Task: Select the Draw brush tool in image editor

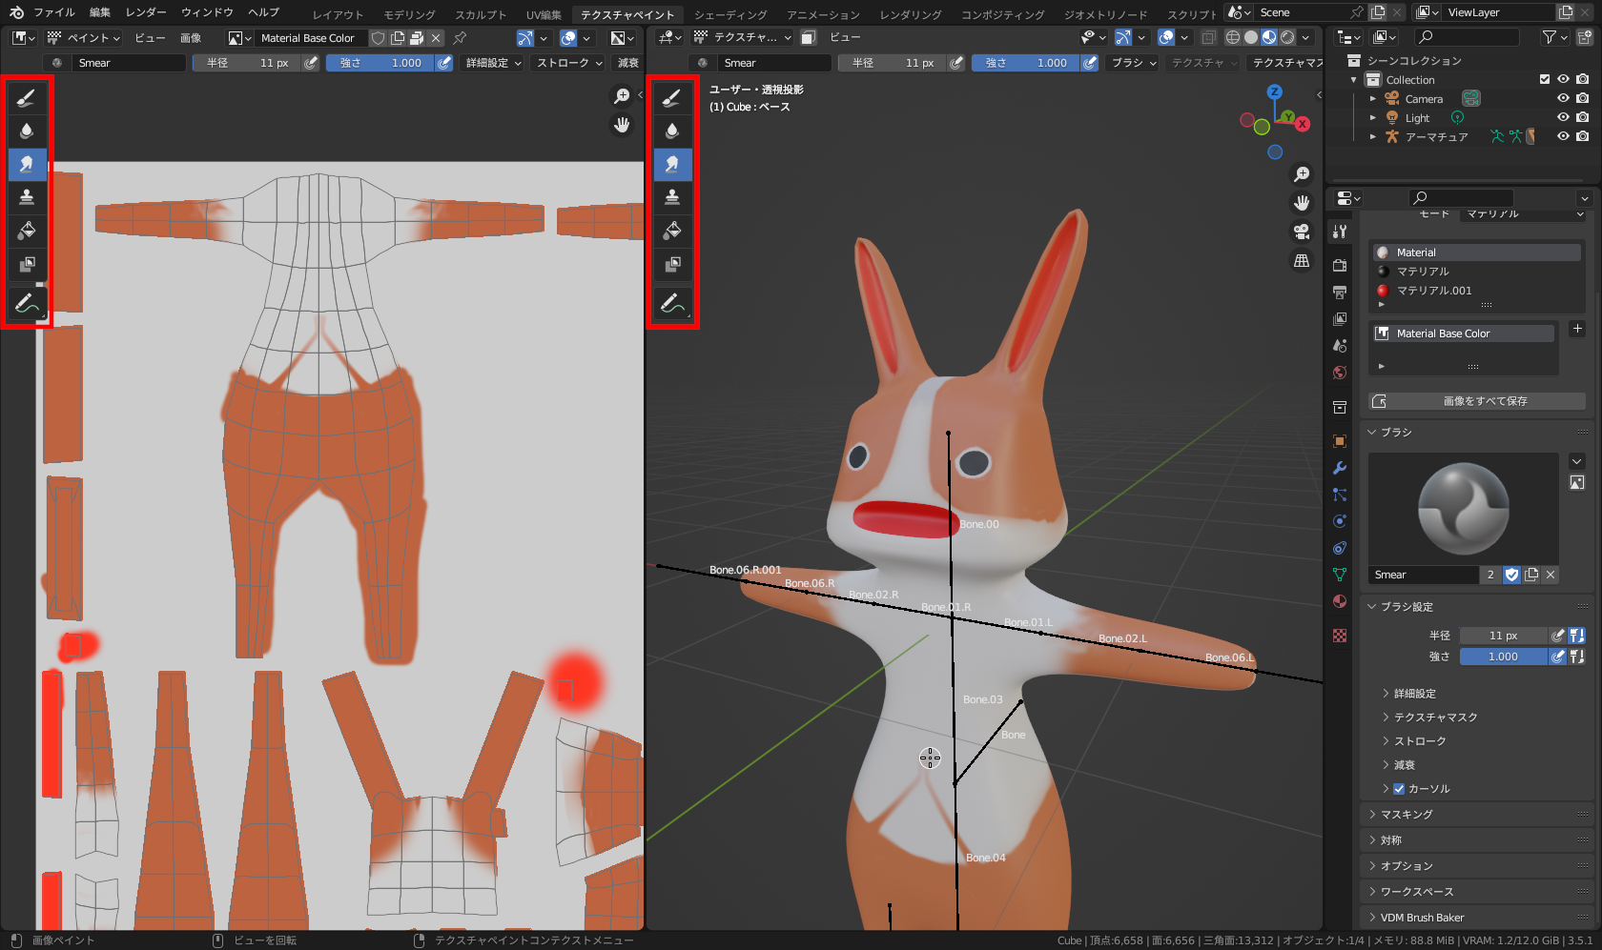Action: coord(27,97)
